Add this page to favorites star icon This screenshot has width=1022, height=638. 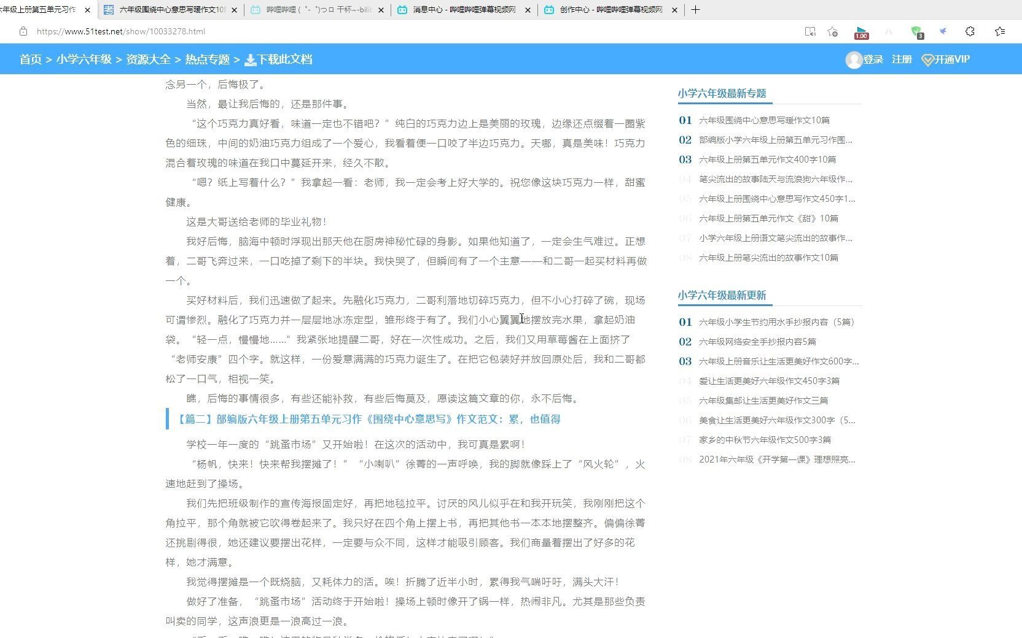pos(832,31)
